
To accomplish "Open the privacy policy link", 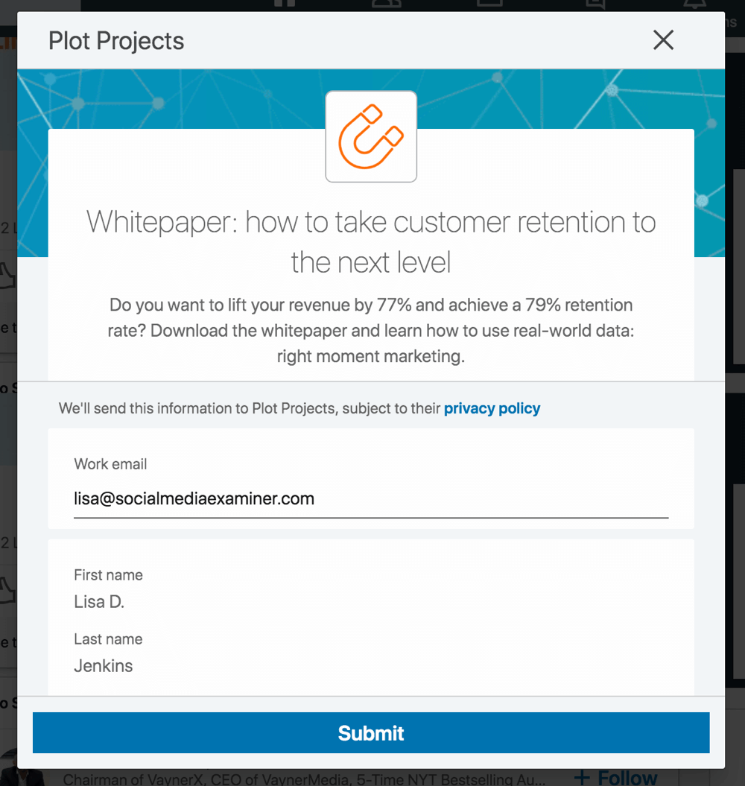I will coord(492,408).
